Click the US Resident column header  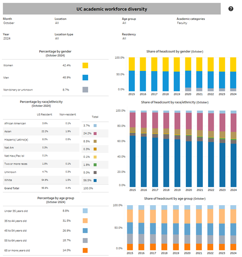pyautogui.click(x=45, y=115)
